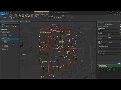Open the Labeling ribbon tab

43,14
